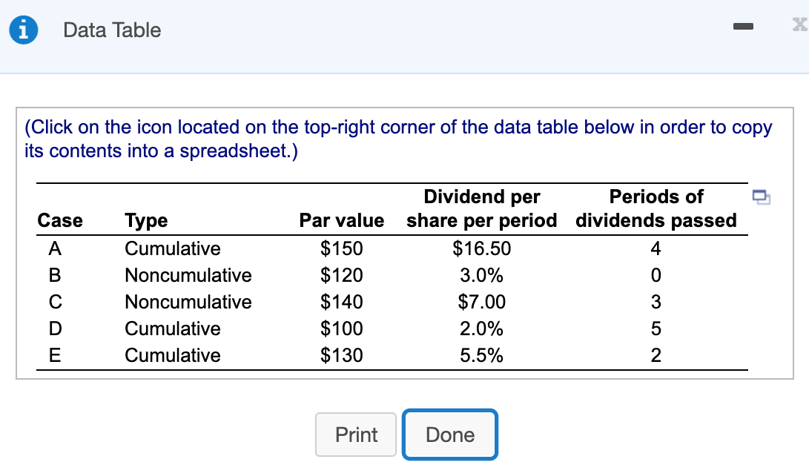
Task: Minimize the Data Table popup
Action: 743,25
